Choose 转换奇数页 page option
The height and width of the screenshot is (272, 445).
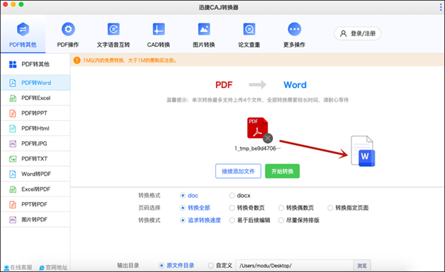click(x=232, y=208)
